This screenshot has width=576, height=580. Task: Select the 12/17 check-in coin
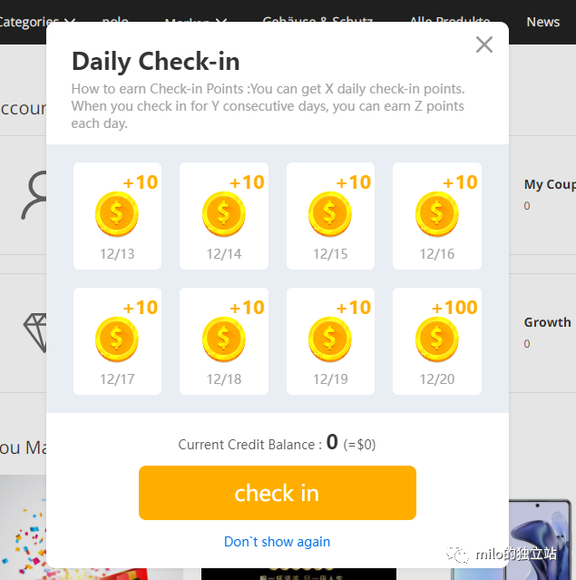coord(116,340)
